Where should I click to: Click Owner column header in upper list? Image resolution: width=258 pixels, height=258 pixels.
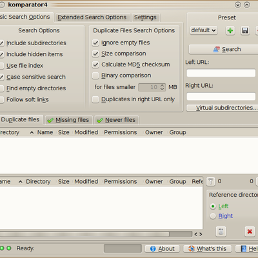pyautogui.click(x=154, y=132)
